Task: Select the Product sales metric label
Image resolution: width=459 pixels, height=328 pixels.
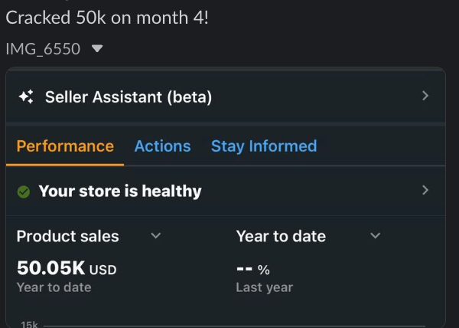Action: point(68,236)
